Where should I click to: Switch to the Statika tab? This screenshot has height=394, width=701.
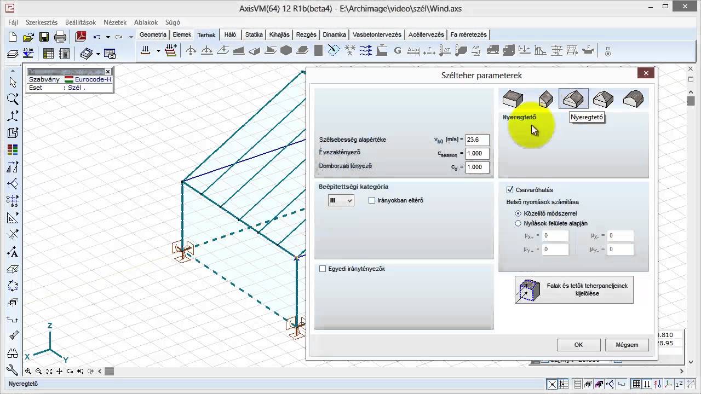point(254,34)
